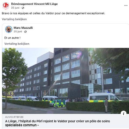This screenshot has width=129, height=129.
Task: Open the 25 juni timestamp of shared post
Action: [x=18, y=32]
